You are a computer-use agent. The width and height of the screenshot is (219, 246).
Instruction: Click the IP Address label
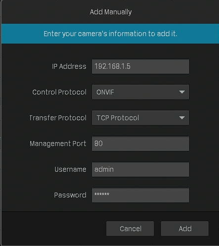[69, 66]
